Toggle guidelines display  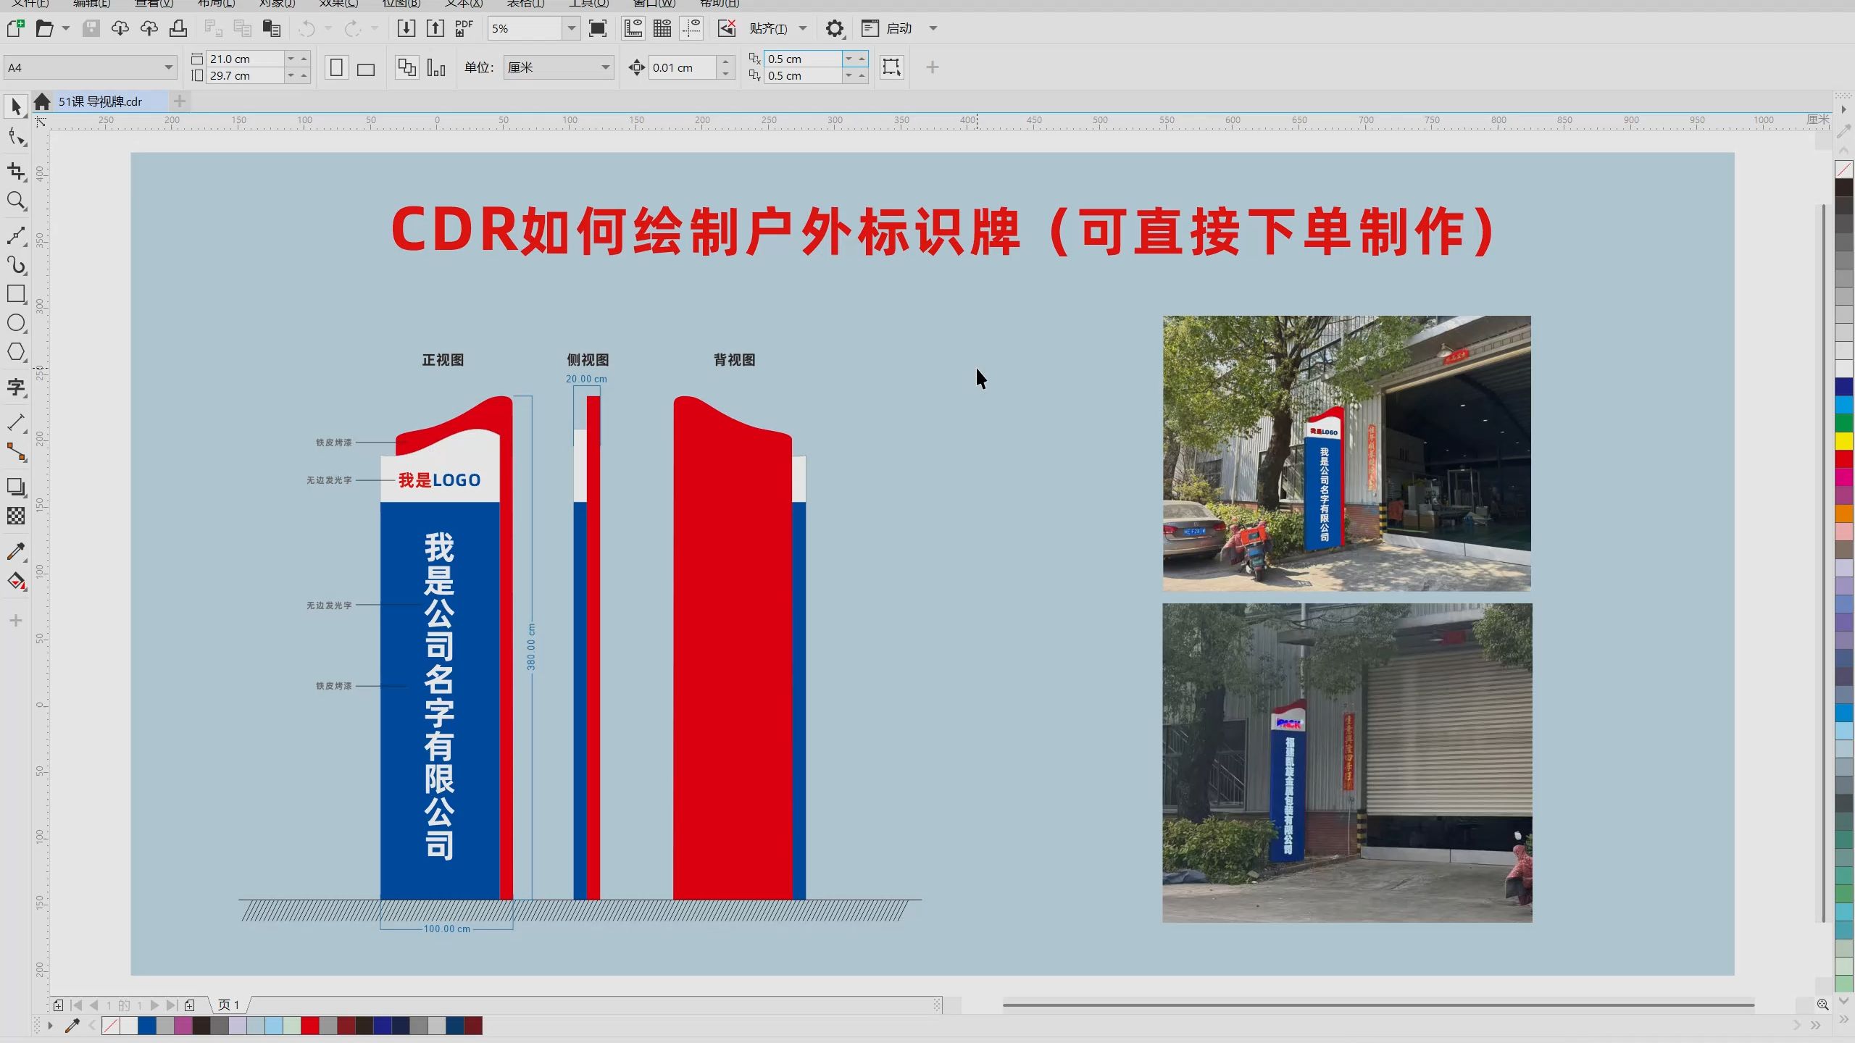pos(691,28)
